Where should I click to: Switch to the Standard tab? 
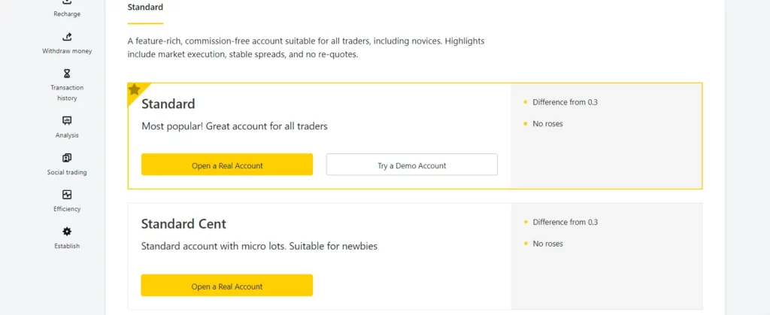click(x=145, y=8)
